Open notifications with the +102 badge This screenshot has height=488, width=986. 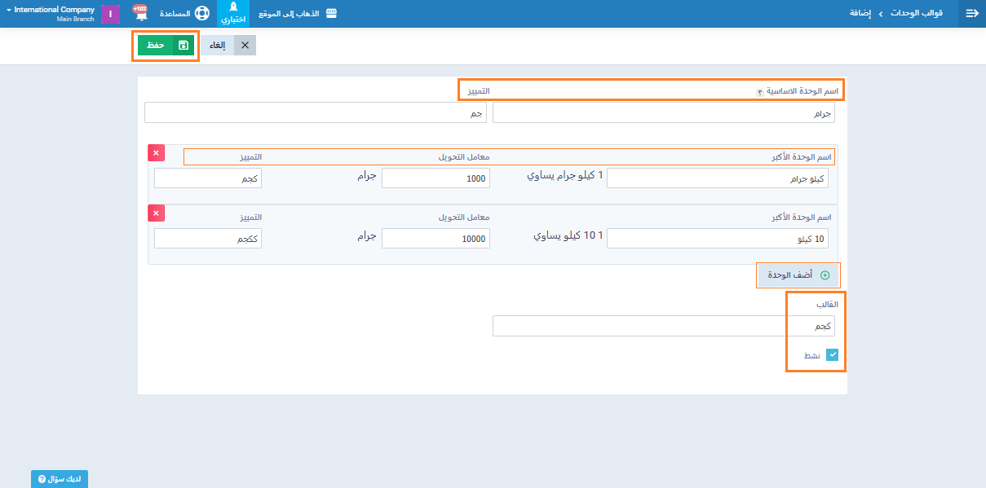[x=140, y=14]
